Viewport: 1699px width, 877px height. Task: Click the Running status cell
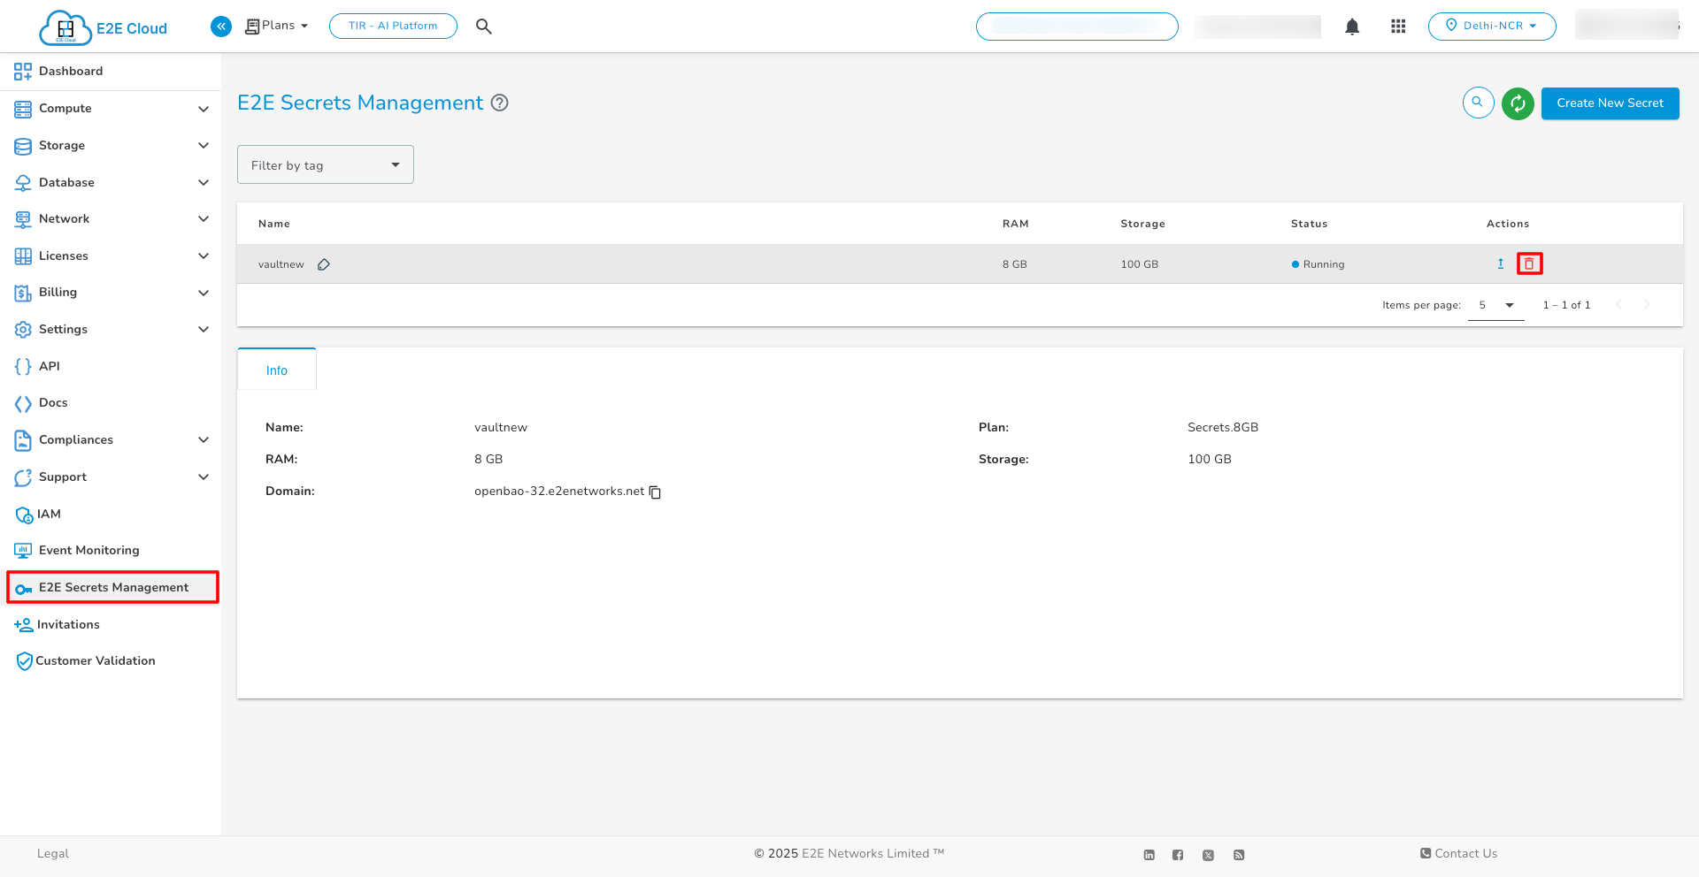pyautogui.click(x=1318, y=264)
